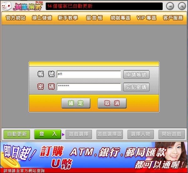Open the 客戶服務 menu item
Image resolution: width=188 pixels, height=173 pixels.
[x=173, y=18]
